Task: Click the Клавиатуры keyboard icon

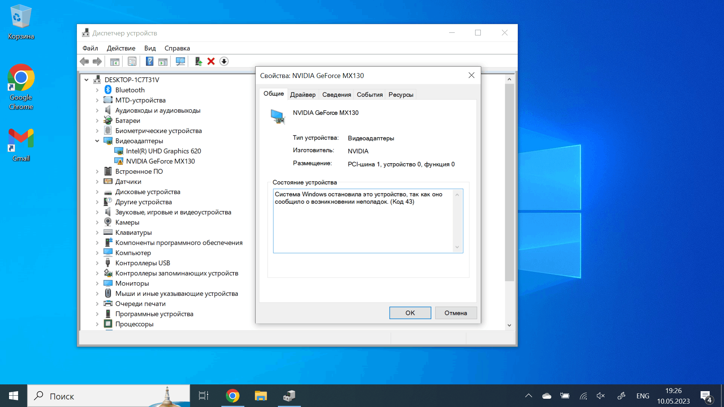Action: coord(108,233)
